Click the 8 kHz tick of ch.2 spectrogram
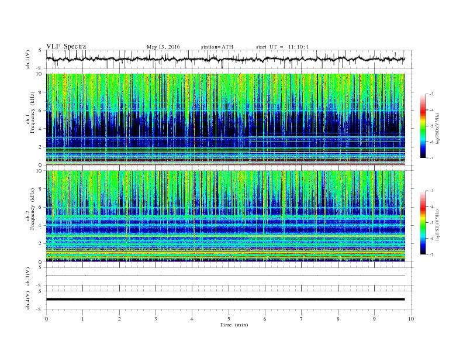Screen dimensions: 463x358 pyautogui.click(x=40, y=189)
